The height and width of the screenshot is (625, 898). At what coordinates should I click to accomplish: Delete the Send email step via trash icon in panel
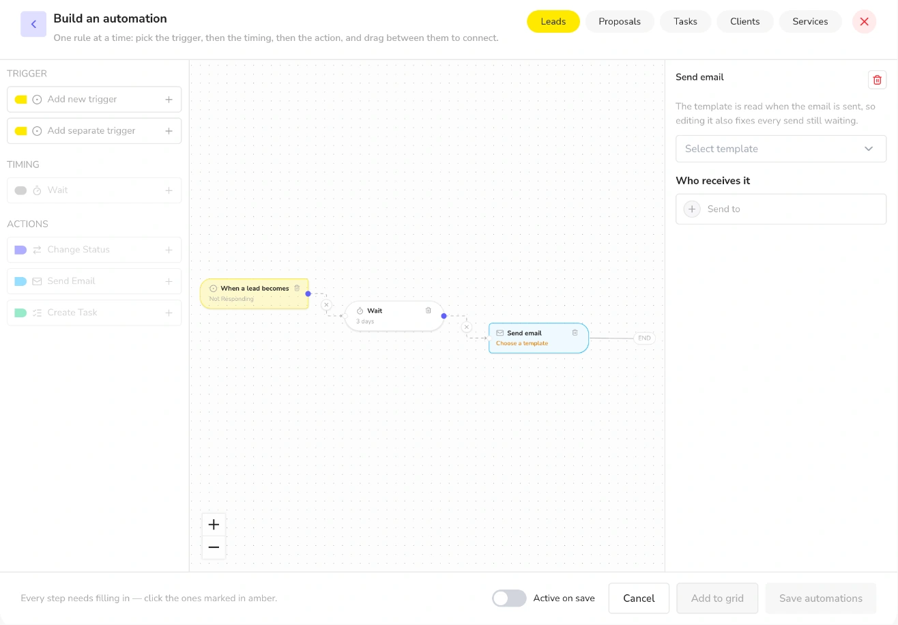click(877, 80)
